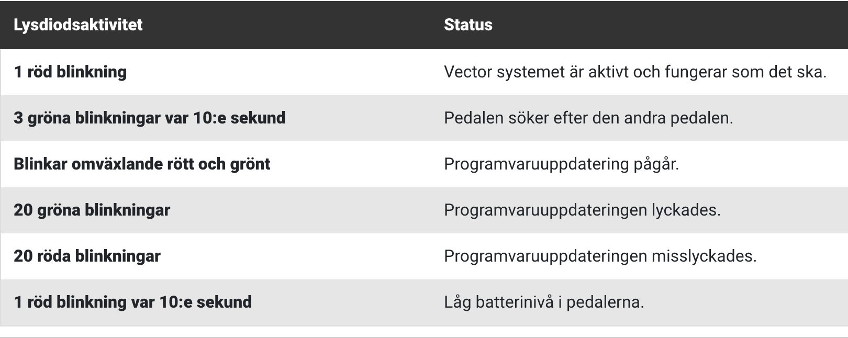Click the word 'misslyckades' in the status column
The image size is (848, 338).
[704, 256]
